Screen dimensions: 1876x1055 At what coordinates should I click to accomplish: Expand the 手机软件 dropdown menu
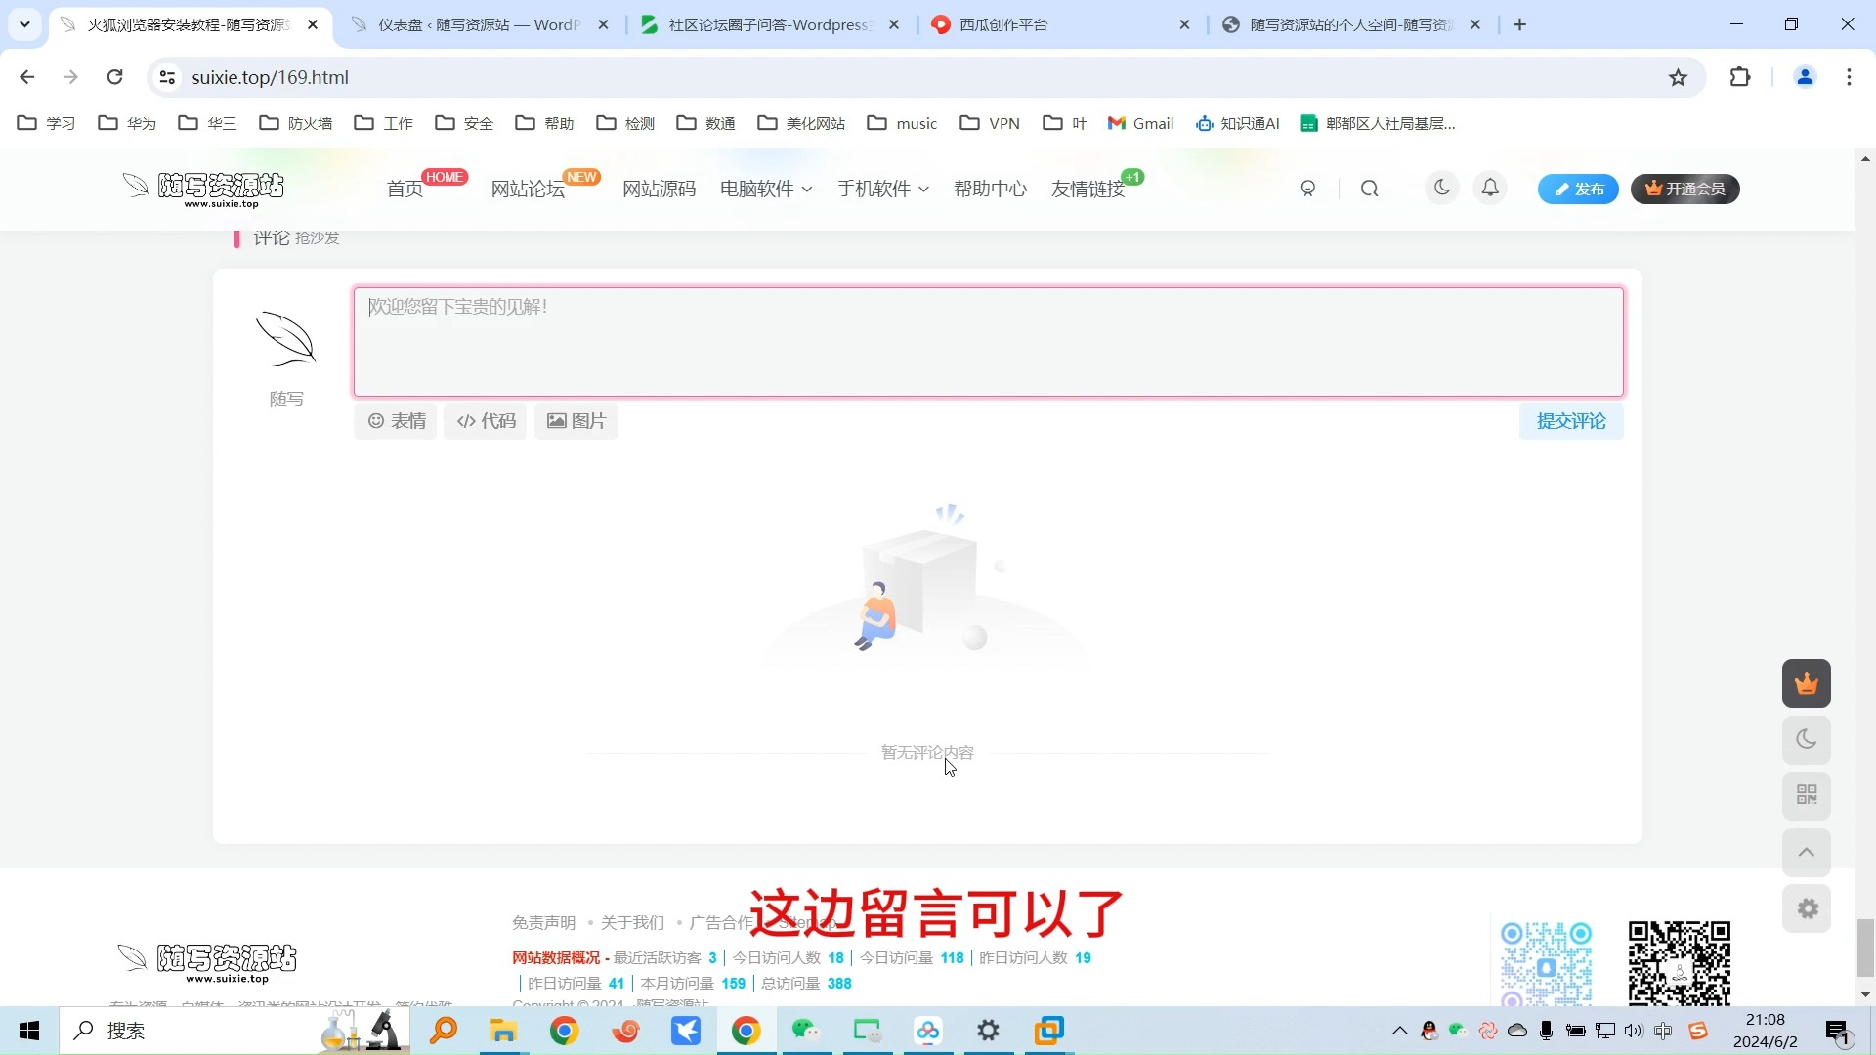[x=881, y=189]
